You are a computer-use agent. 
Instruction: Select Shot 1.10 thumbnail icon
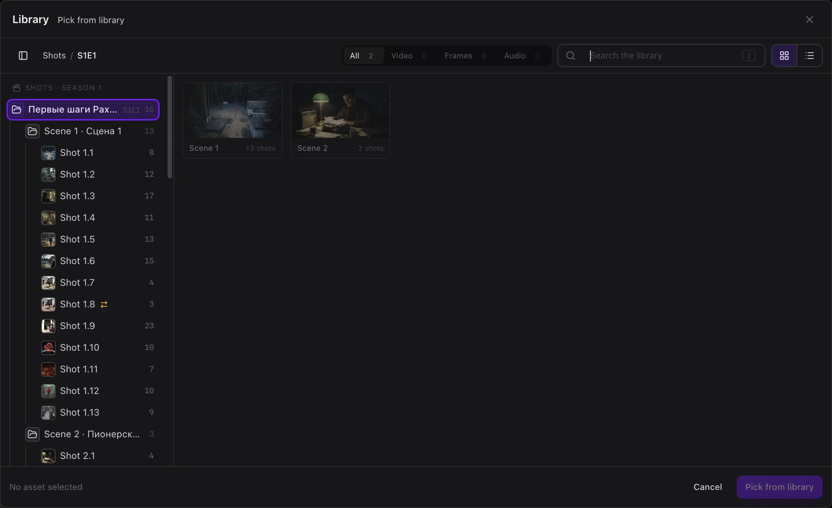point(48,348)
